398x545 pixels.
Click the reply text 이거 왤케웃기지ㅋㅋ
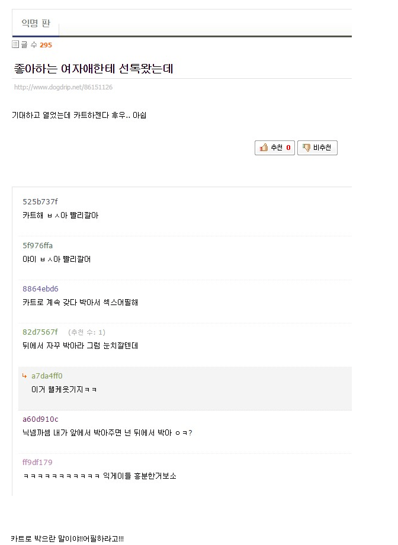pyautogui.click(x=64, y=389)
